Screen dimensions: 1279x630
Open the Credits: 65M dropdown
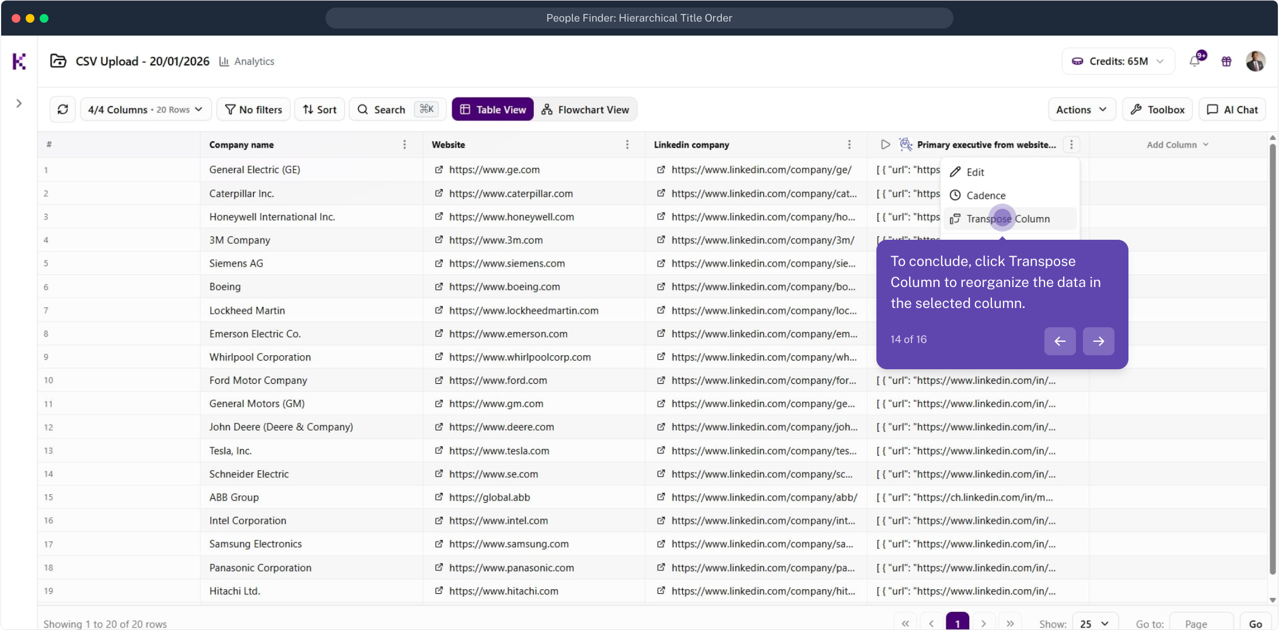coord(1118,61)
